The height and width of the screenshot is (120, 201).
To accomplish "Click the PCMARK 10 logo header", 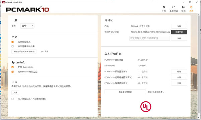I will click(x=27, y=9).
